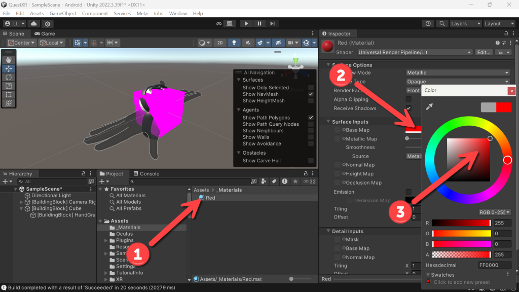The image size is (519, 292).
Task: Toggle scene audio icon
Action: point(248,43)
